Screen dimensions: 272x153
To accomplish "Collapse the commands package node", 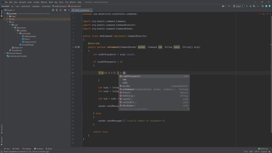I will (18, 33).
